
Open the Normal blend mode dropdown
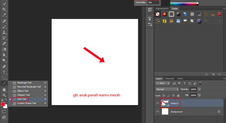coord(167,89)
